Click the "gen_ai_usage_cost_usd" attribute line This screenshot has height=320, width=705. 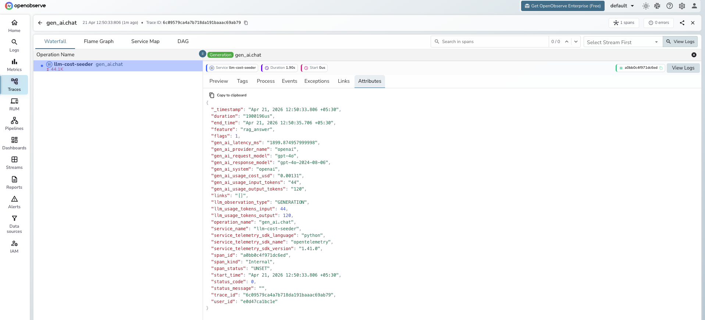(257, 176)
